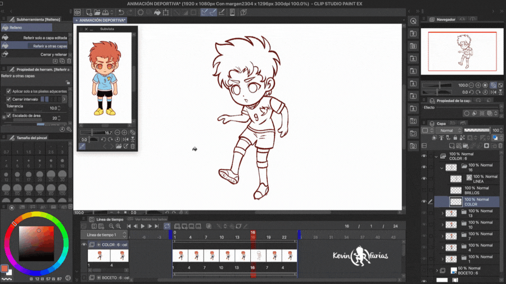Expand layer folder 7
This screenshot has width=506, height=284.
pos(442,236)
